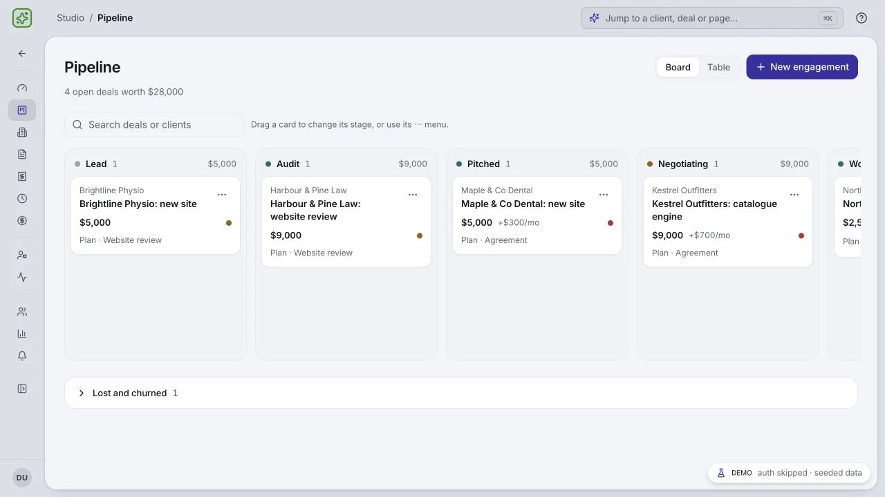This screenshot has height=497, width=885.
Task: Open the Brightline Physio card's ⋯ menu
Action: pos(222,195)
